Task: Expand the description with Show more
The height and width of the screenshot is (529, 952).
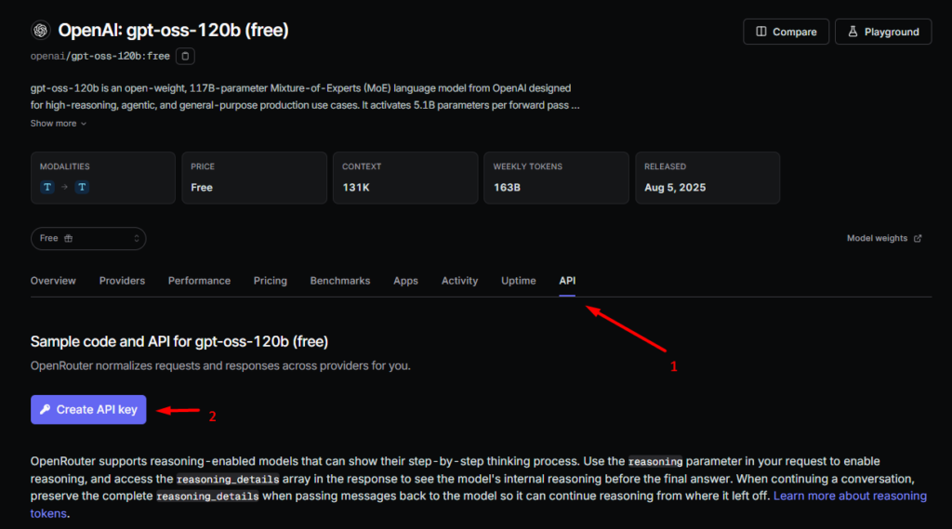Action: click(x=59, y=124)
